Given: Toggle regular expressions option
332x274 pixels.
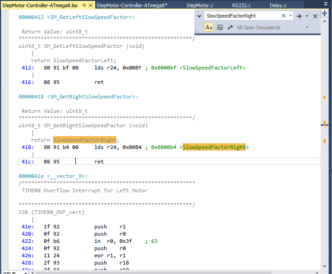Looking at the screenshot, I should [x=230, y=28].
